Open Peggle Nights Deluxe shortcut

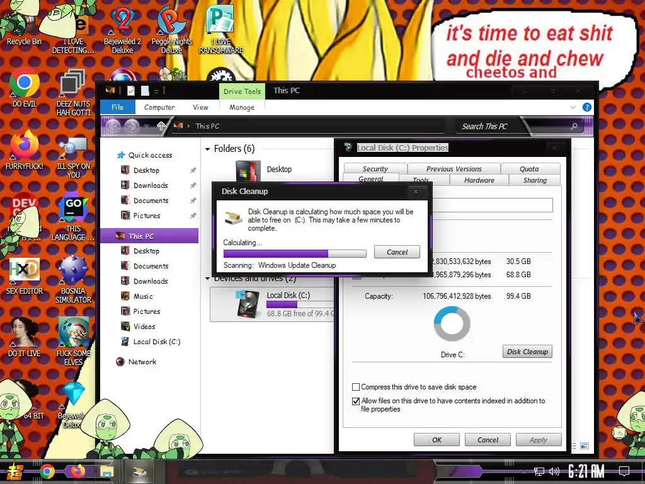171,29
